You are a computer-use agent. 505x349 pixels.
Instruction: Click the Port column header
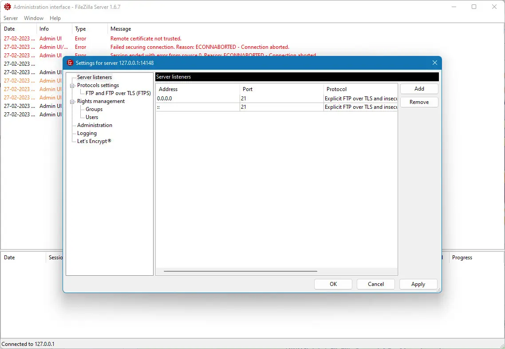click(281, 89)
